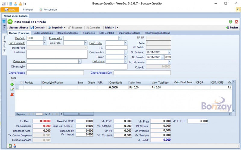Click the red X delete item icon

(x=12, y=95)
